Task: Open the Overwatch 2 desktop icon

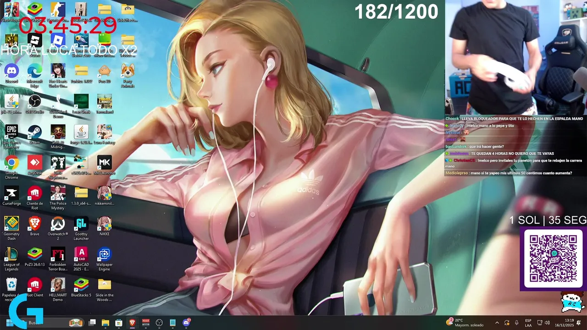Action: [58, 228]
